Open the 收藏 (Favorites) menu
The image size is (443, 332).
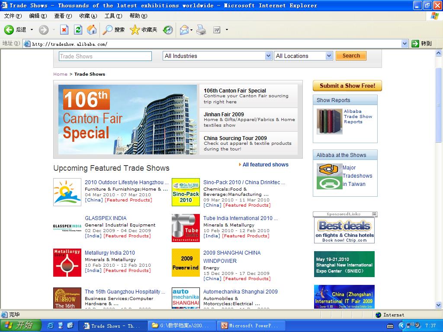point(88,16)
